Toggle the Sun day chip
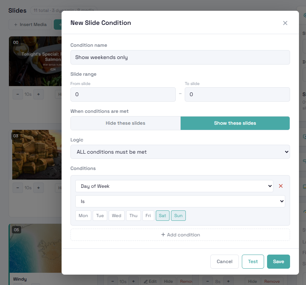 coord(178,216)
